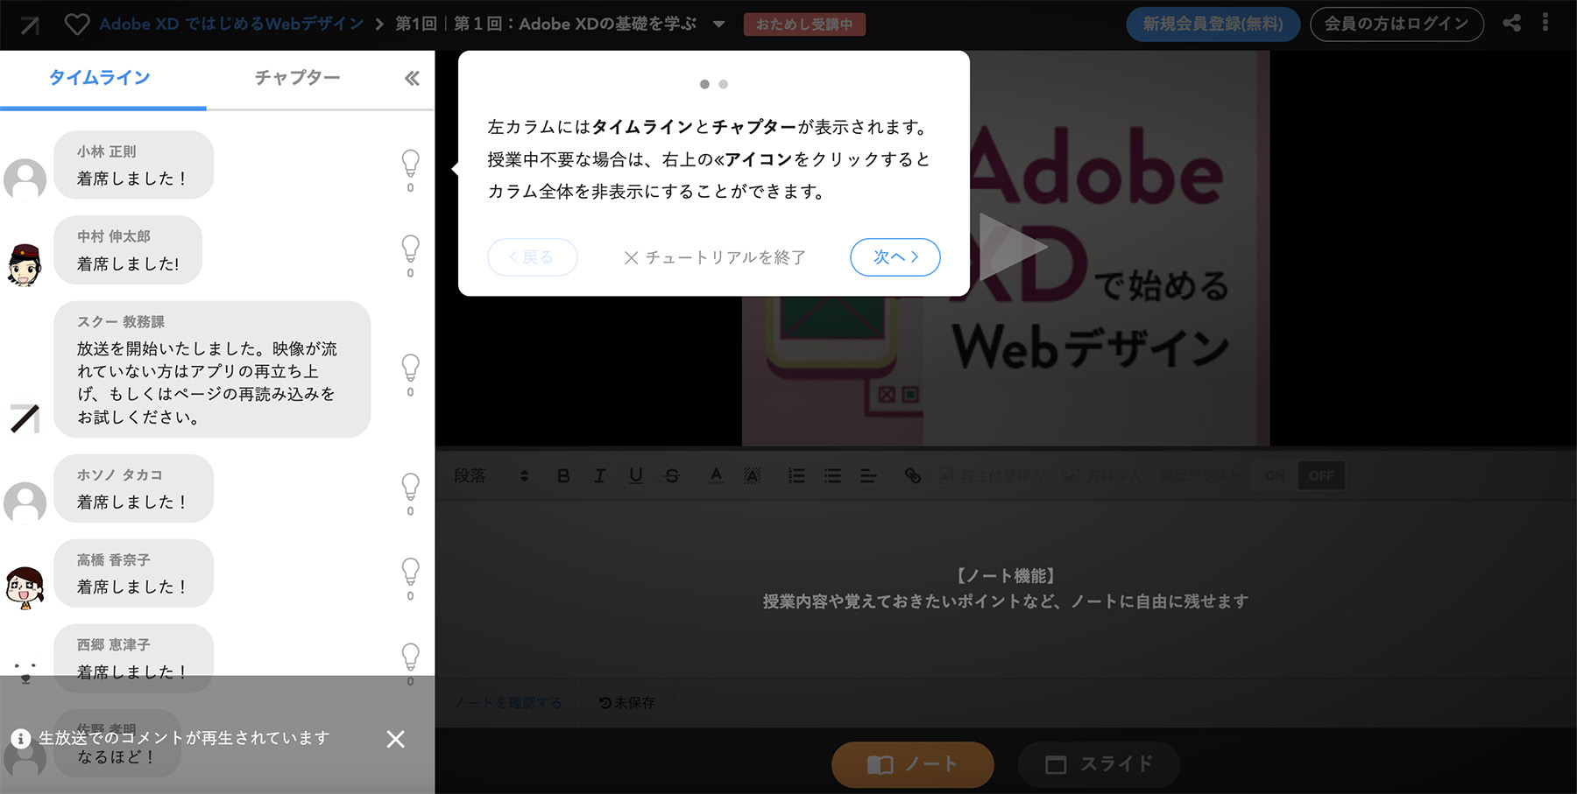Click 高橋 香奈子 avatar image
1577x794 pixels.
pos(25,587)
